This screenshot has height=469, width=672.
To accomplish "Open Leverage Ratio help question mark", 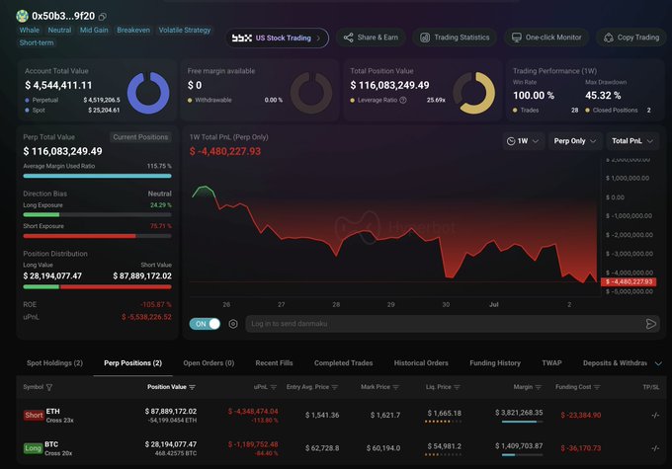I will tap(403, 101).
